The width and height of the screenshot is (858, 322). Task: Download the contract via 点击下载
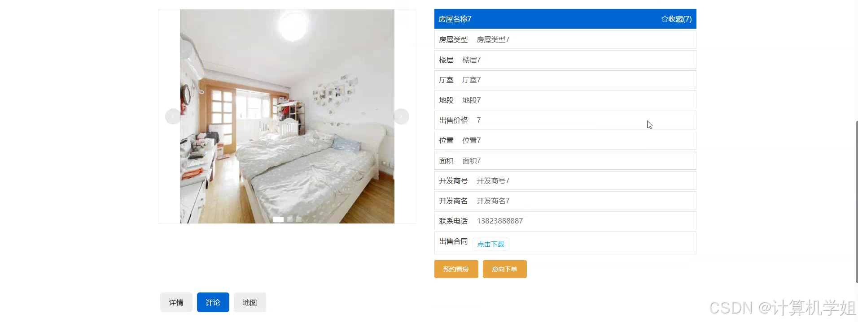[490, 244]
